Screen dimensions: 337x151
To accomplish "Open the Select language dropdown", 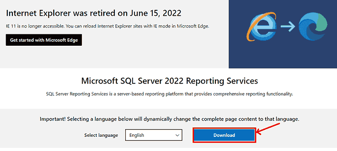I will tap(154, 135).
